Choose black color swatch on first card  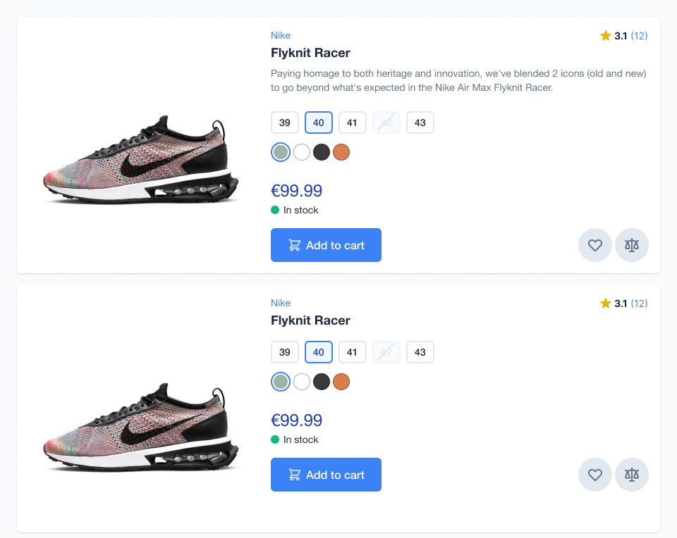[x=322, y=152]
